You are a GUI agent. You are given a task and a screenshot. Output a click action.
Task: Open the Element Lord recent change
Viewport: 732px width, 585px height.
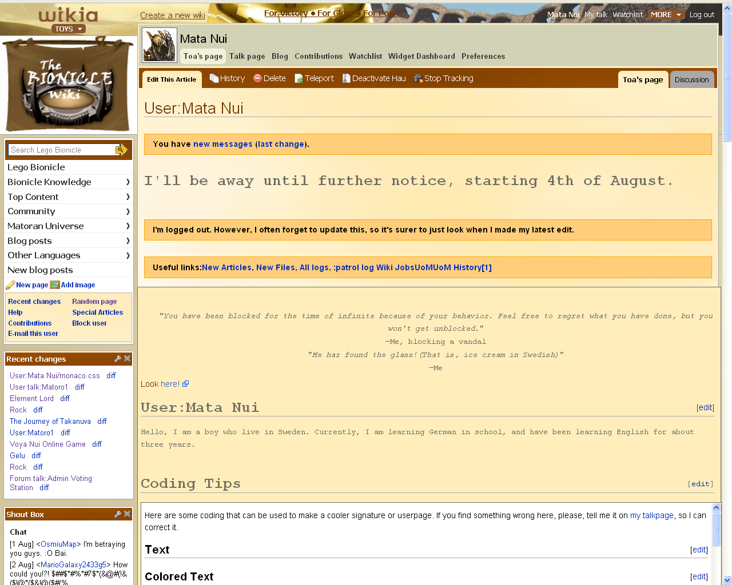point(31,399)
